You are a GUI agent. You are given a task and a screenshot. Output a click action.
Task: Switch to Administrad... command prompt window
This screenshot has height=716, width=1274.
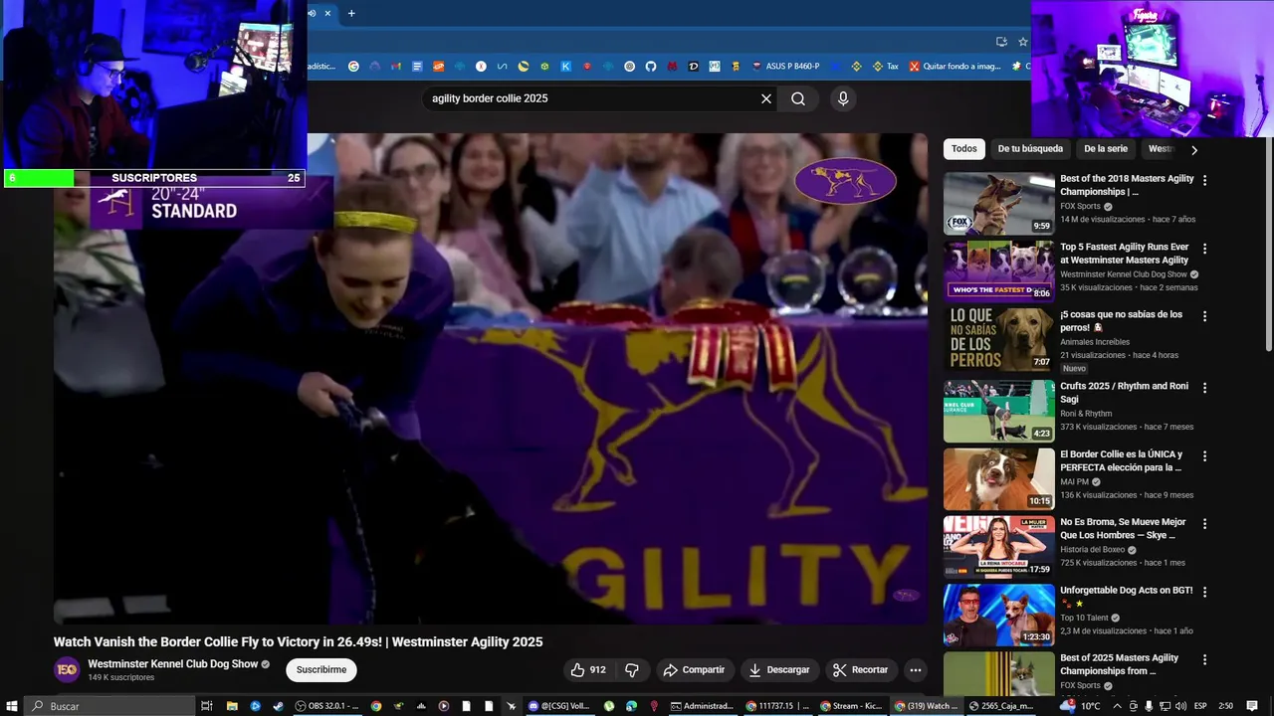703,706
